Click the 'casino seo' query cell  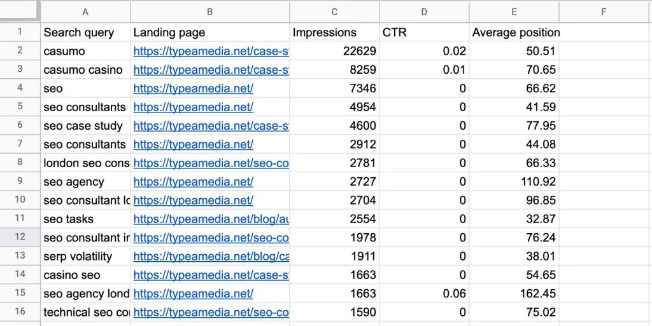(x=85, y=275)
